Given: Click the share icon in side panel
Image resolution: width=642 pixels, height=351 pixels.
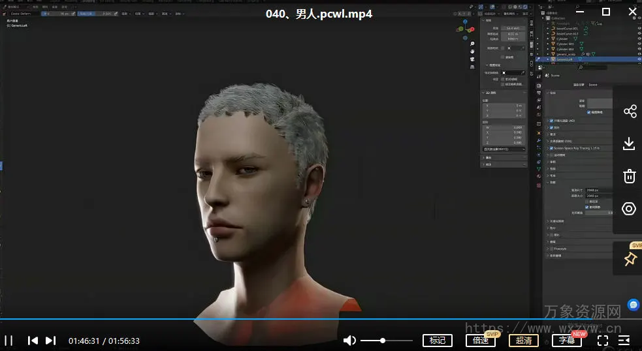Looking at the screenshot, I should coord(630,112).
